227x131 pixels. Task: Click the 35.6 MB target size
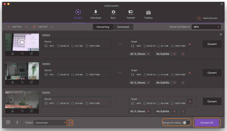(x=165, y=103)
